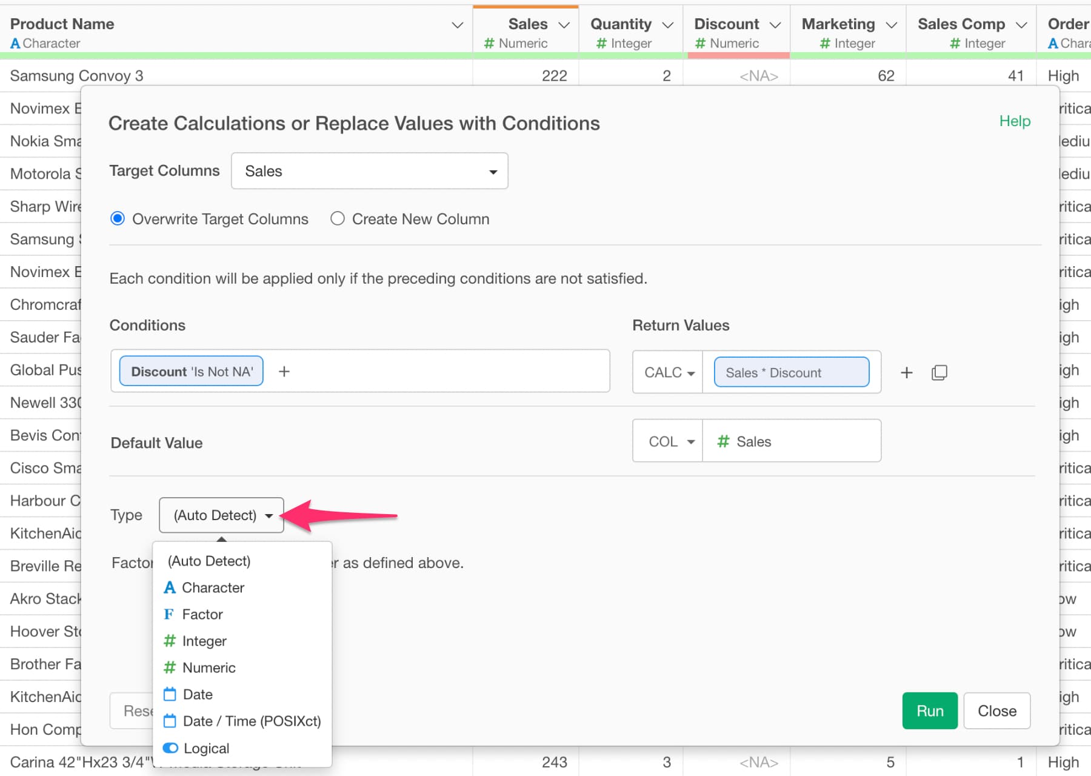This screenshot has height=776, width=1091.
Task: Choose Logical type from the list
Action: pyautogui.click(x=206, y=748)
